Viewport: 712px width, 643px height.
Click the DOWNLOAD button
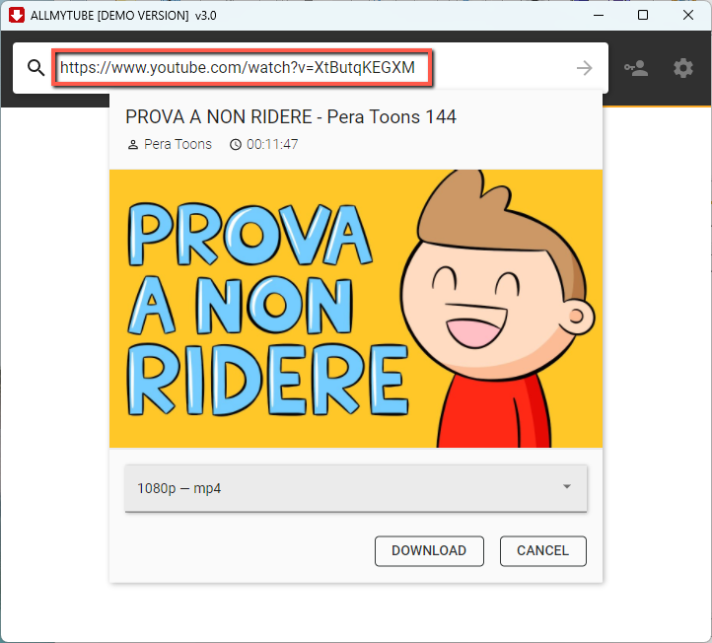[429, 551]
